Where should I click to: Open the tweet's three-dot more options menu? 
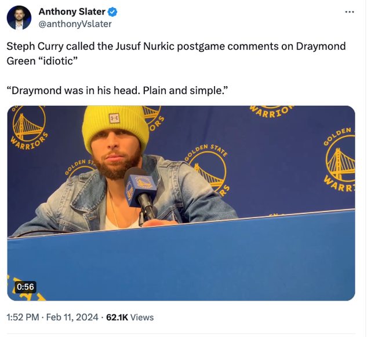pos(349,12)
